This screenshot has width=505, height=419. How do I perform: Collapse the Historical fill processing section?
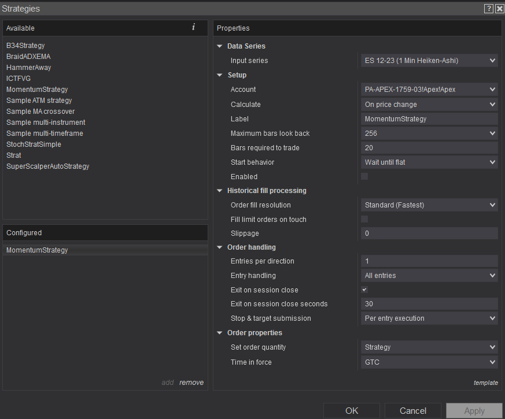[220, 191]
